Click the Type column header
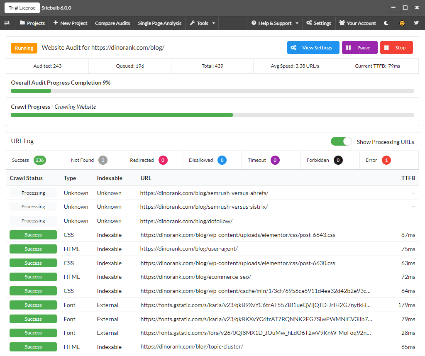Screen dimensions: 425x356 click(70, 178)
